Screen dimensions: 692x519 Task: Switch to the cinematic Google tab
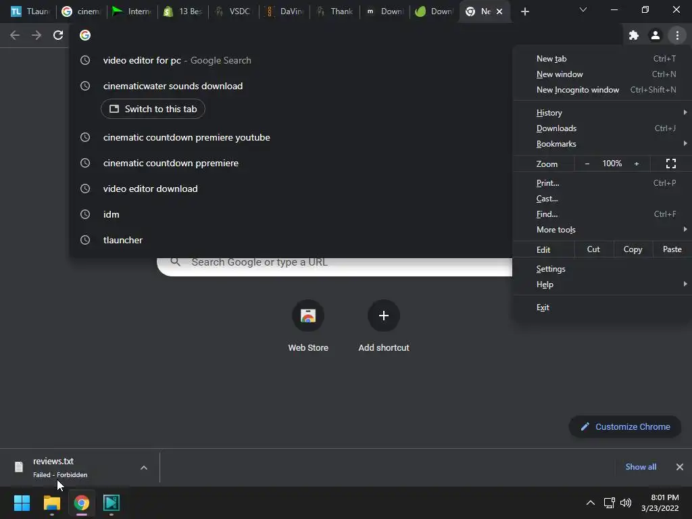pos(81,11)
